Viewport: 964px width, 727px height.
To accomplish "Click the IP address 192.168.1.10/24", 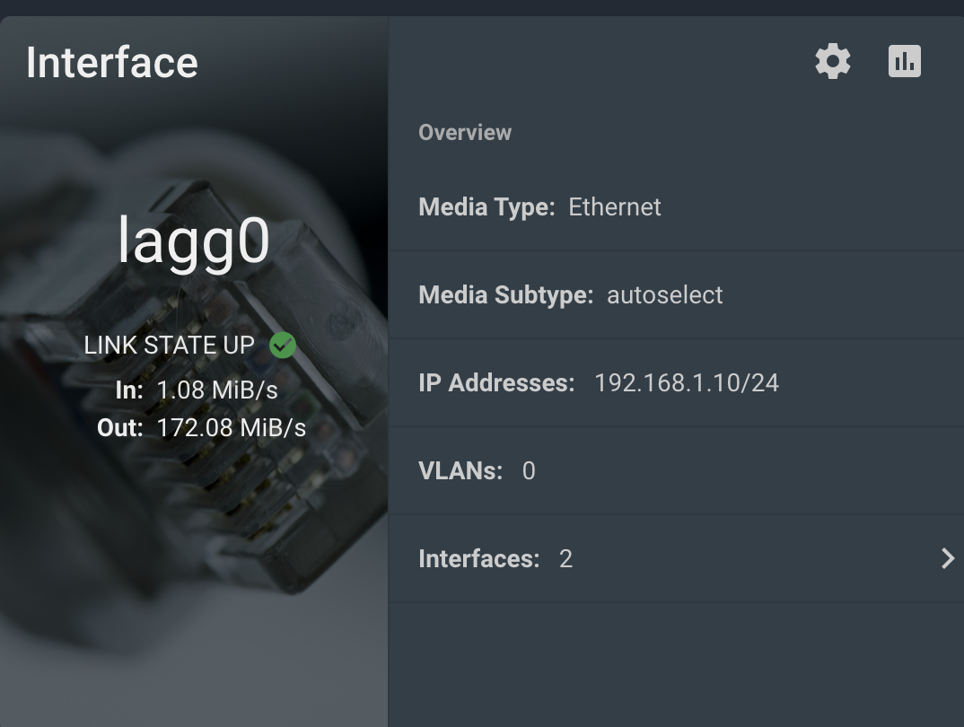I will (687, 383).
